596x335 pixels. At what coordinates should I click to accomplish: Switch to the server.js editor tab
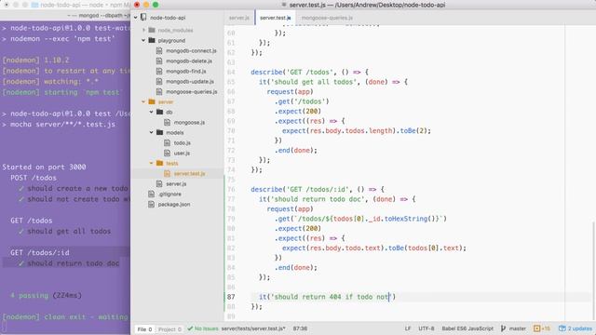[239, 18]
